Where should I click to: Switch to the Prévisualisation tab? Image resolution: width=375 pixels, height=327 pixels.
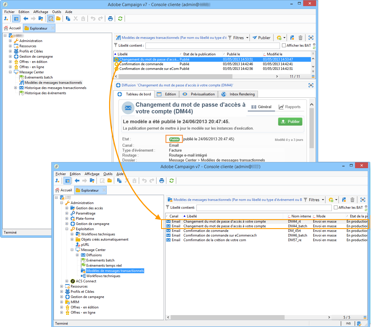[x=199, y=94]
